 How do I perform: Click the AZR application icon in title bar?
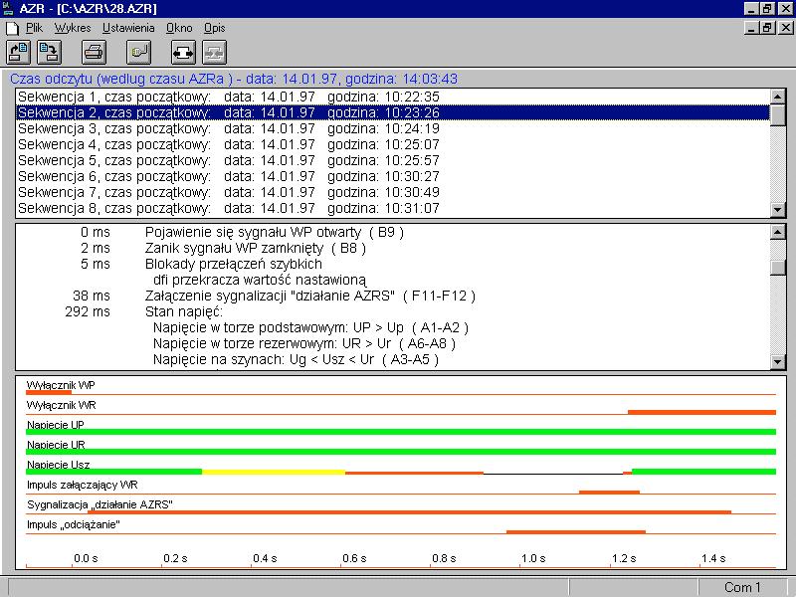click(x=8, y=8)
